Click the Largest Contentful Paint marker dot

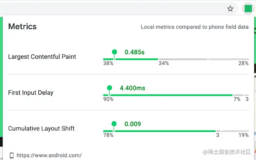pos(114,52)
